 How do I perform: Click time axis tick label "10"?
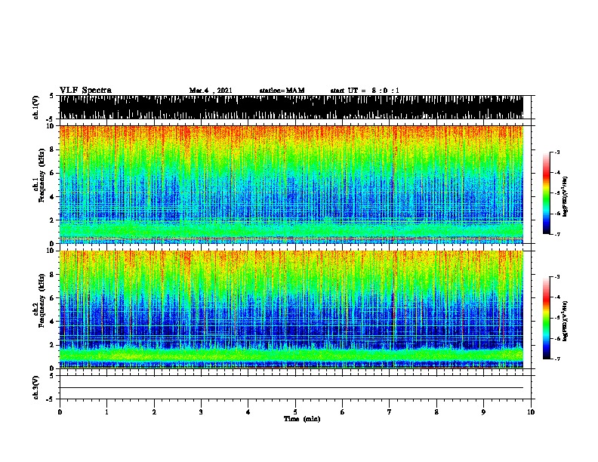click(531, 412)
